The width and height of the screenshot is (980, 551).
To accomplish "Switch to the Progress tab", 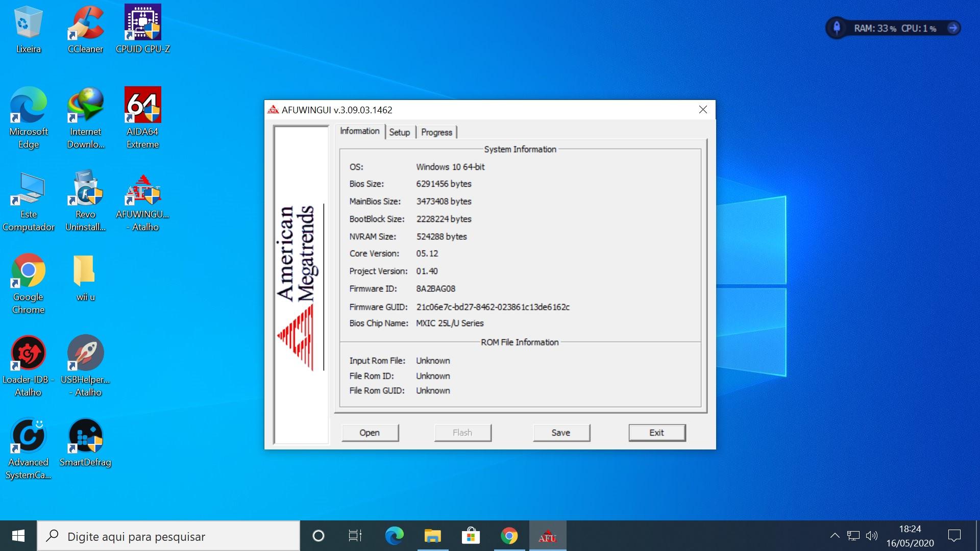I will point(436,132).
